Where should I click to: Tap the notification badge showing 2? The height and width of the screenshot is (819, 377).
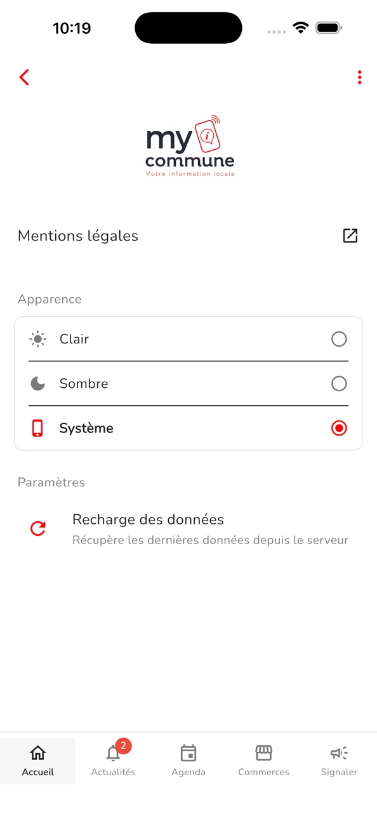coord(123,745)
